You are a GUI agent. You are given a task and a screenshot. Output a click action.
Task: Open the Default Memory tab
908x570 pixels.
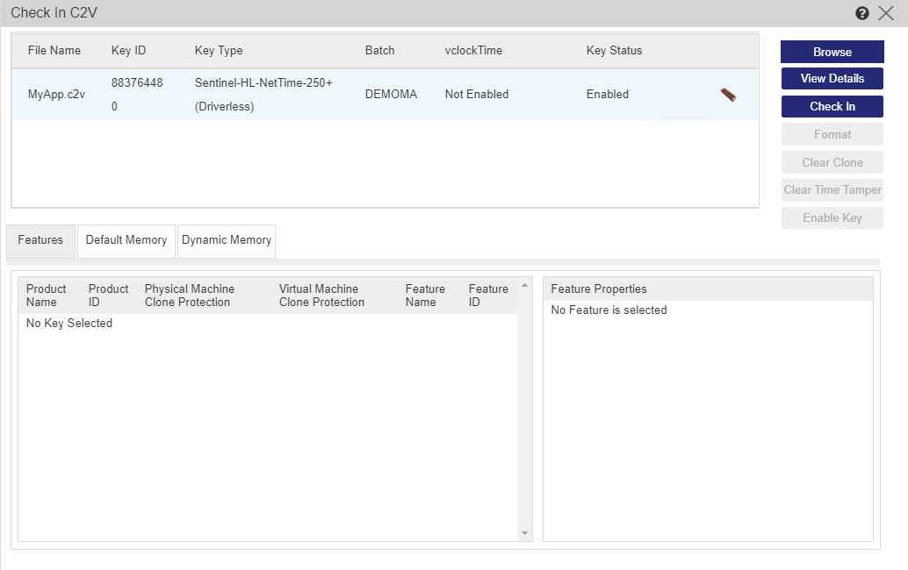tap(126, 241)
